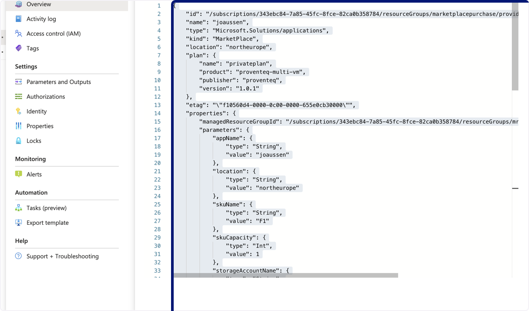Screen dimensions: 529x311
Task: Click the "value": "F1" line
Action: click(249, 221)
